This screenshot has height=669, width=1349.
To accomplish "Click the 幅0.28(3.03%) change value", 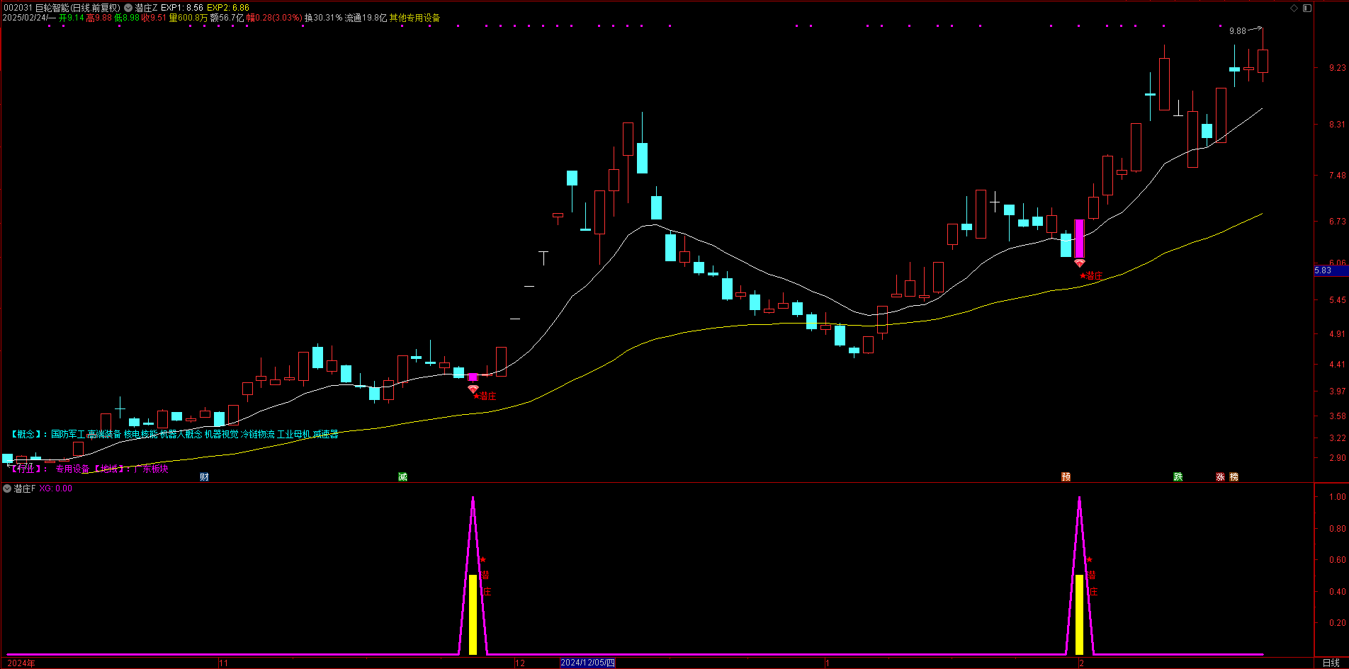I will click(274, 18).
